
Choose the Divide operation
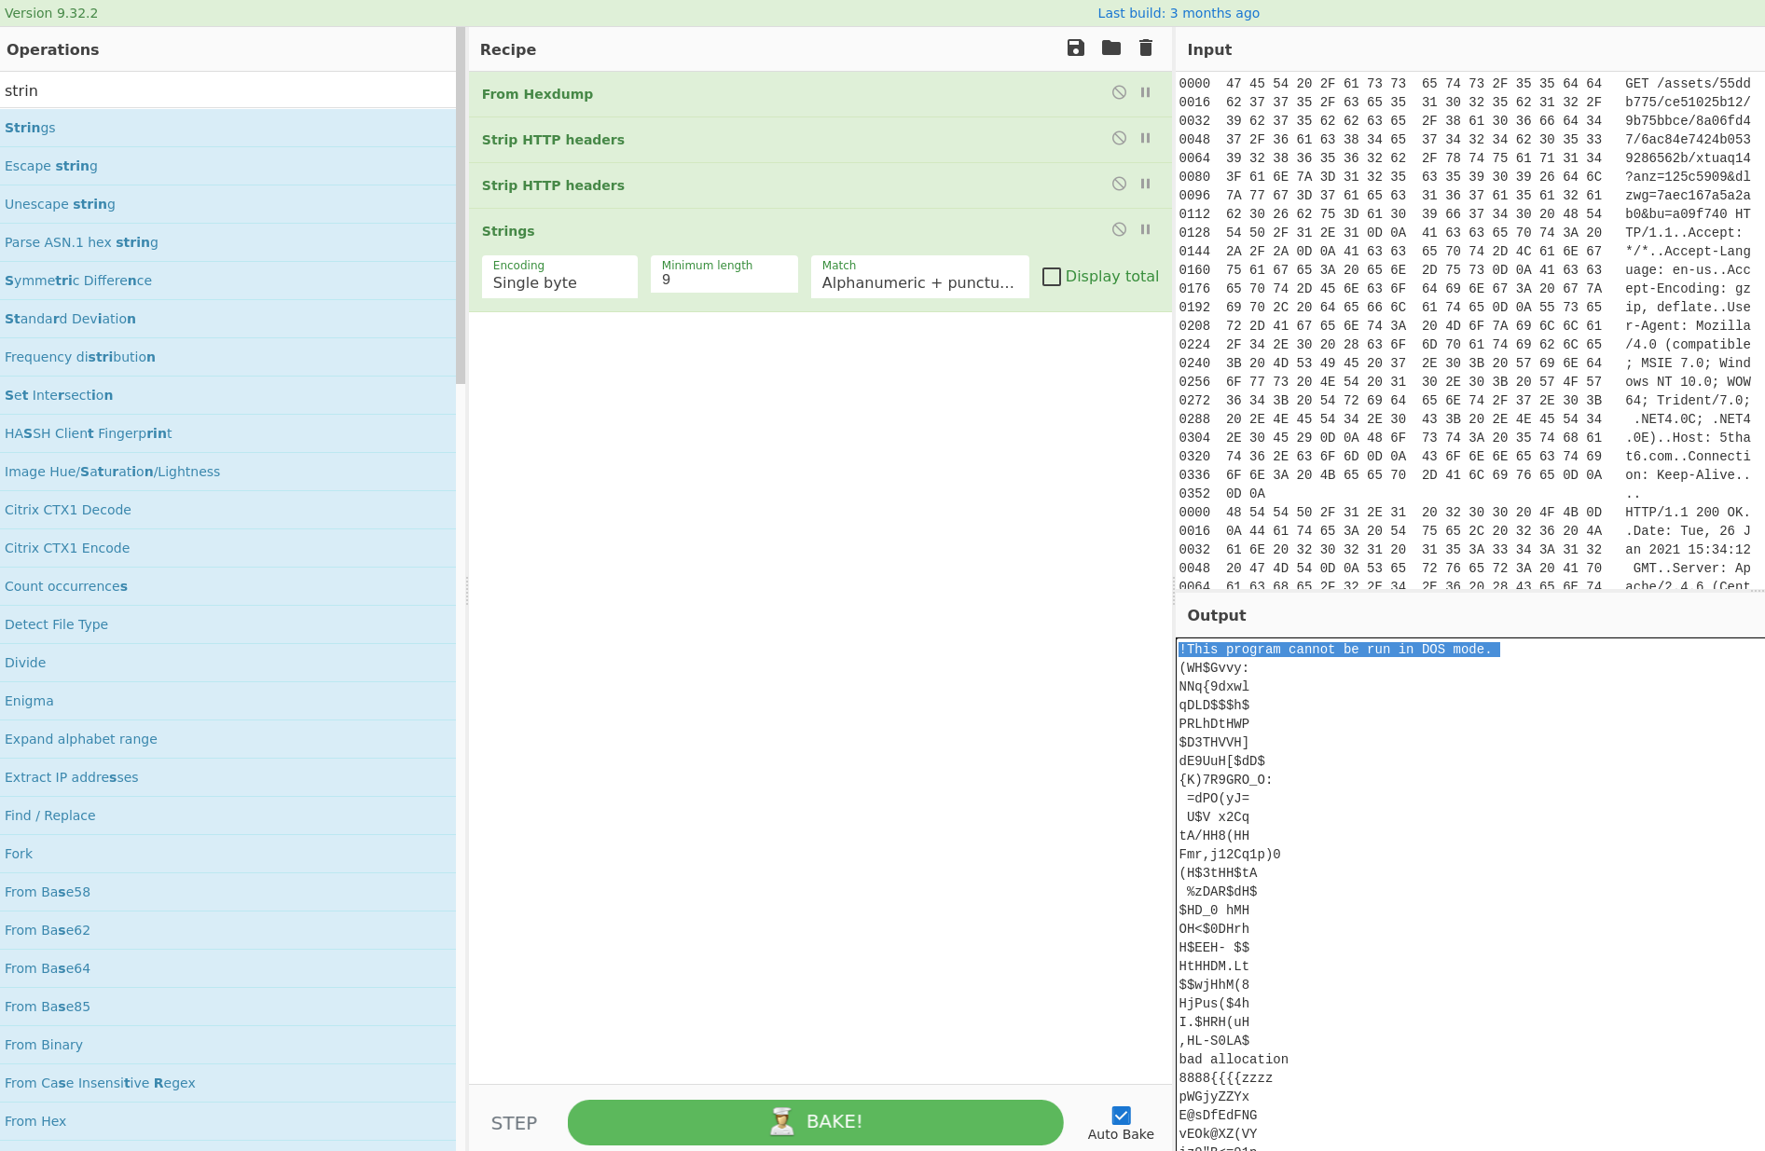(228, 663)
